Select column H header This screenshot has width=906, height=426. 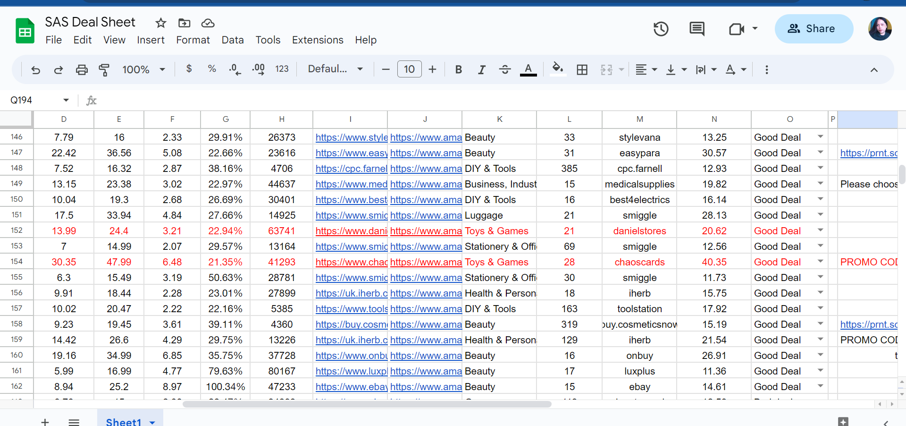coord(282,119)
